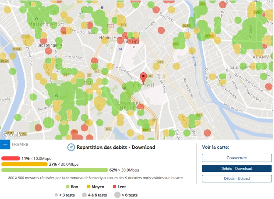274x199 pixels.
Task: Click the medium grey '4 à 6 tests' circle
Action: [86, 194]
